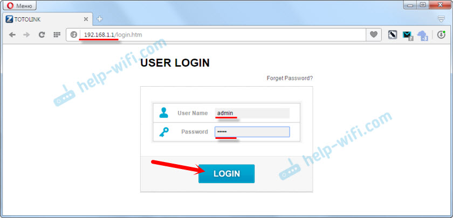Reload the page with refresh icon
Image resolution: width=453 pixels, height=218 pixels.
(42, 35)
